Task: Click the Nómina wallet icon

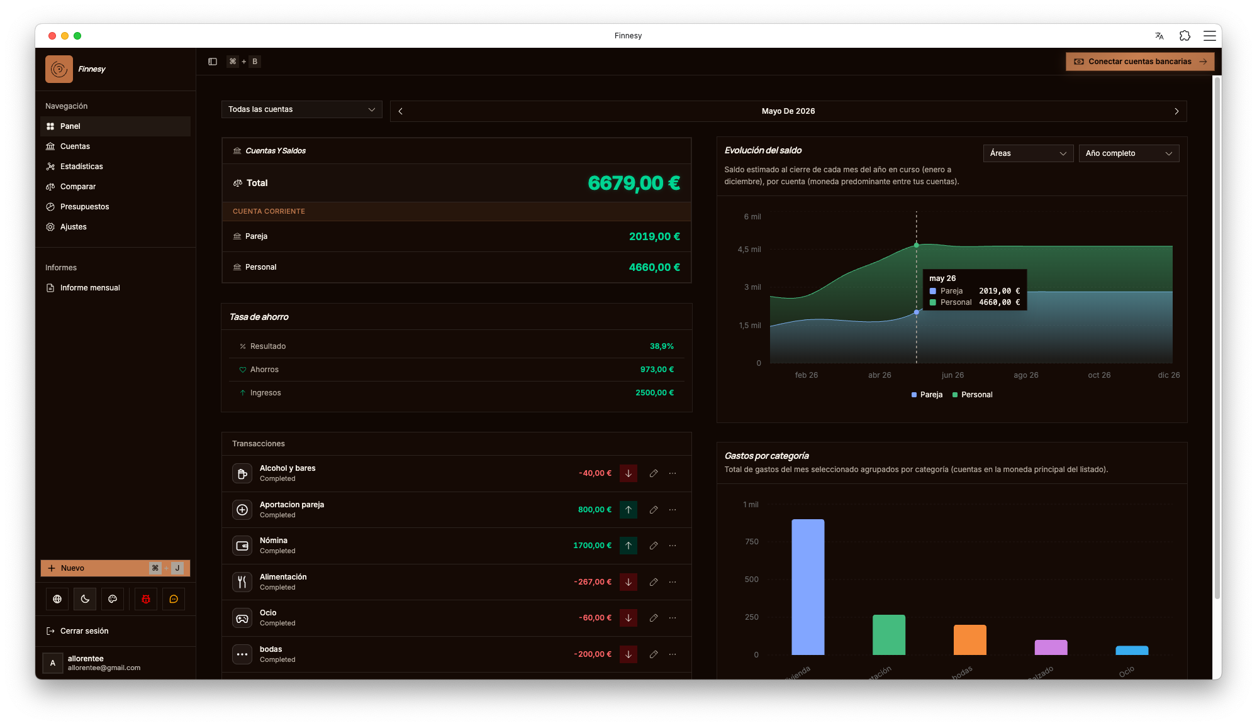Action: [x=242, y=546]
